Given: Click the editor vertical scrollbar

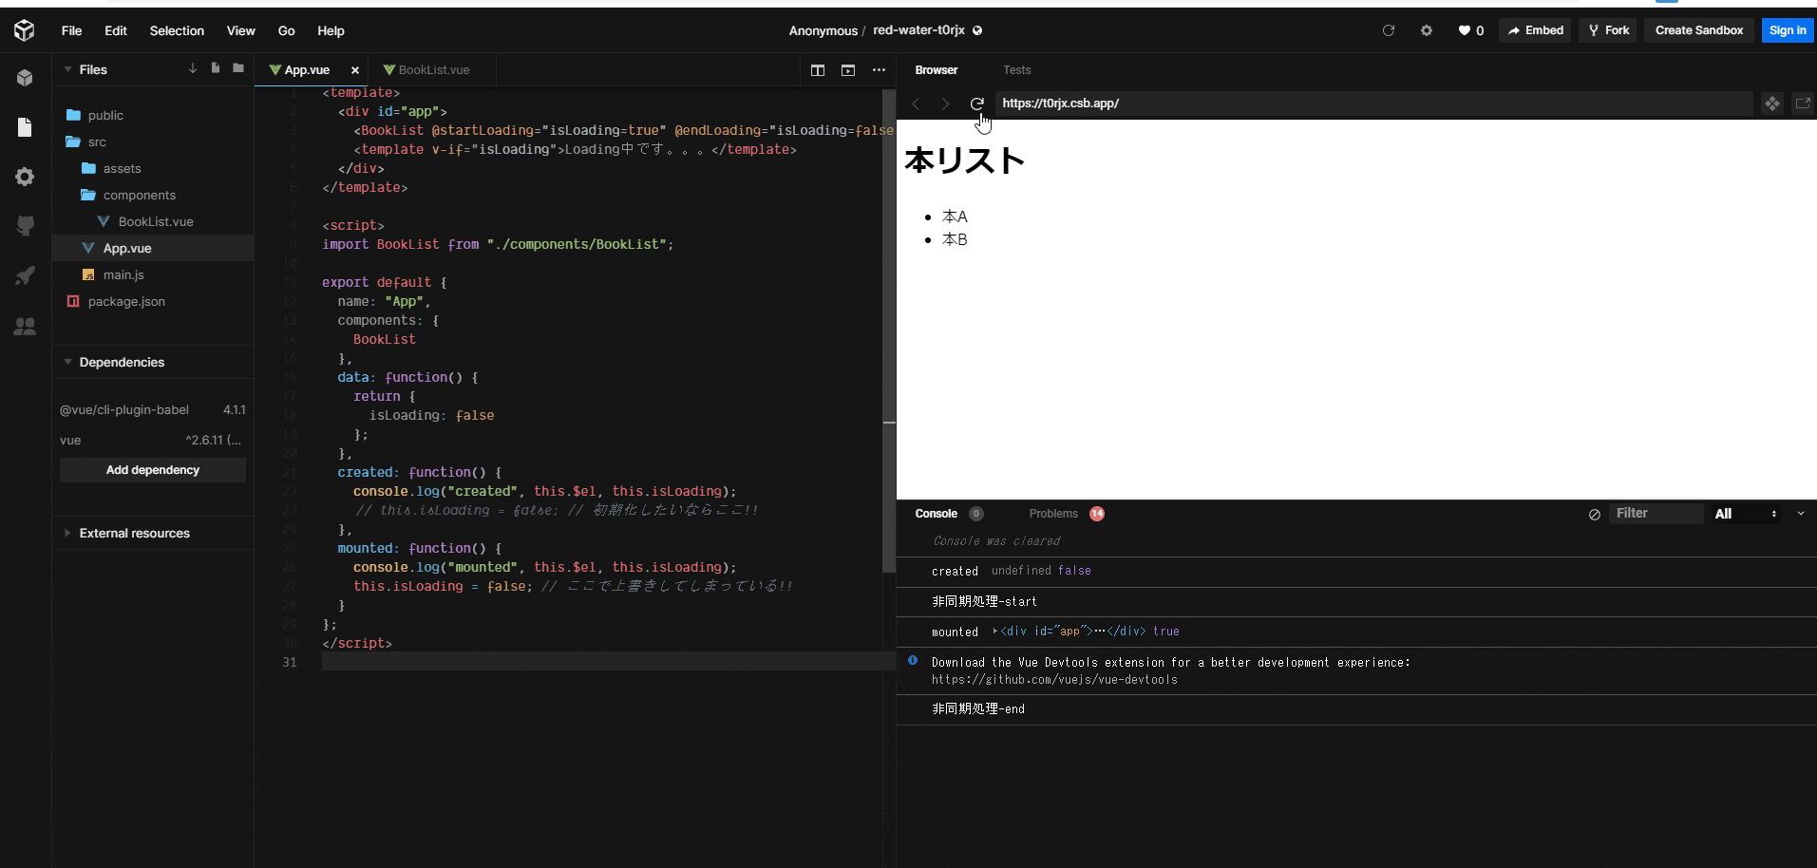Looking at the screenshot, I should pos(889,330).
